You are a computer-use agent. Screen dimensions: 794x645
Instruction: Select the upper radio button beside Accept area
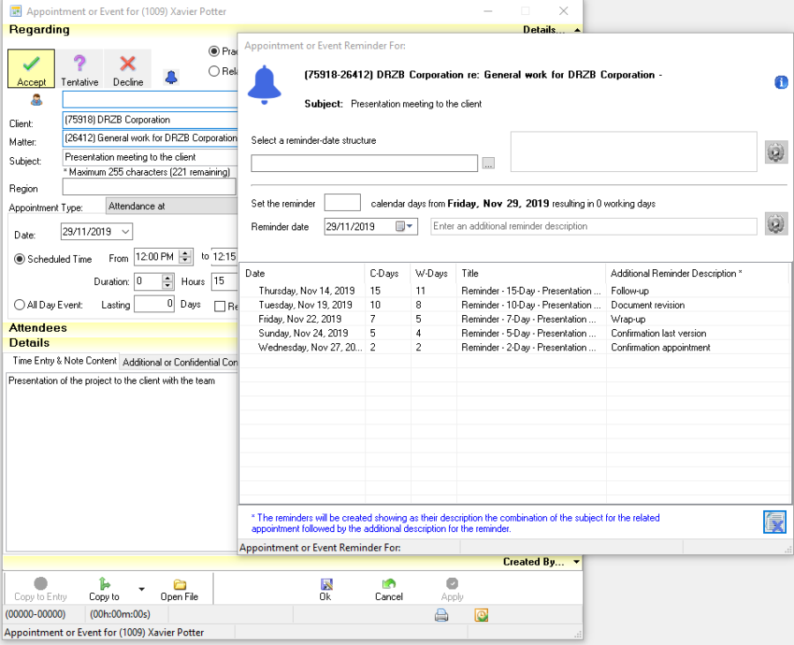click(214, 51)
